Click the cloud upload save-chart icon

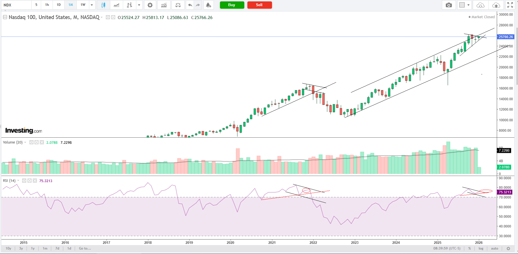[496, 5]
